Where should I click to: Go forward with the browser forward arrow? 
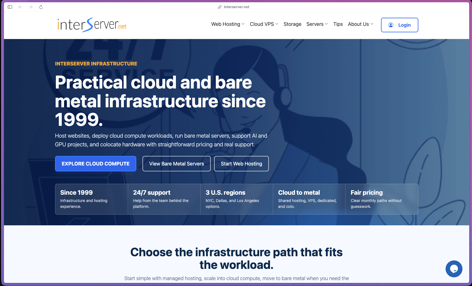tap(31, 7)
